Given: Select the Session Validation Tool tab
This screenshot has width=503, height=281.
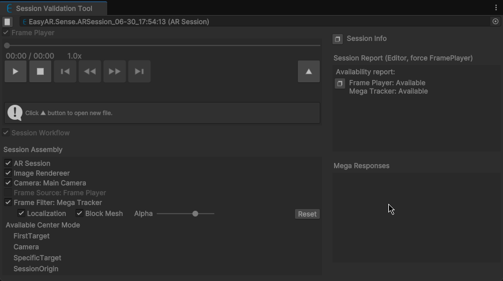Looking at the screenshot, I should pos(54,8).
